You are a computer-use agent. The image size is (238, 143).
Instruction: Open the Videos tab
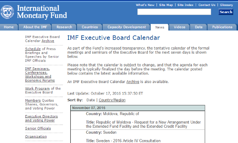[x=179, y=27]
